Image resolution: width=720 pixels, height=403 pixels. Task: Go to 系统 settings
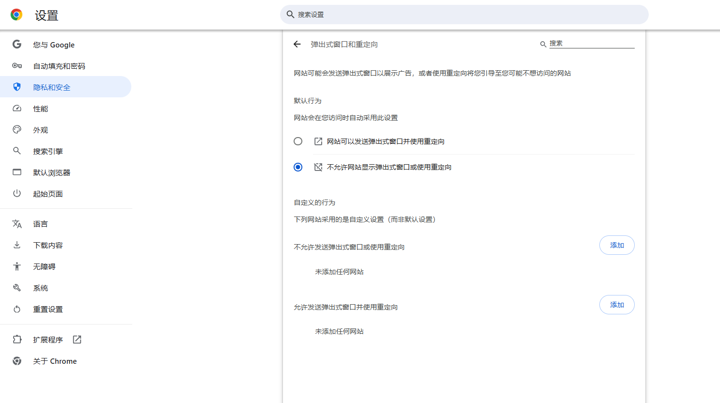pyautogui.click(x=65, y=288)
